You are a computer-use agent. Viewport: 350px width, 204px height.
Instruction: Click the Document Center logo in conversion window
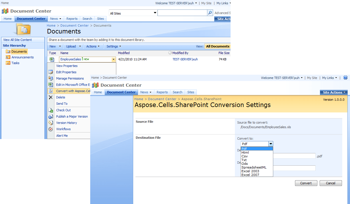pyautogui.click(x=95, y=85)
